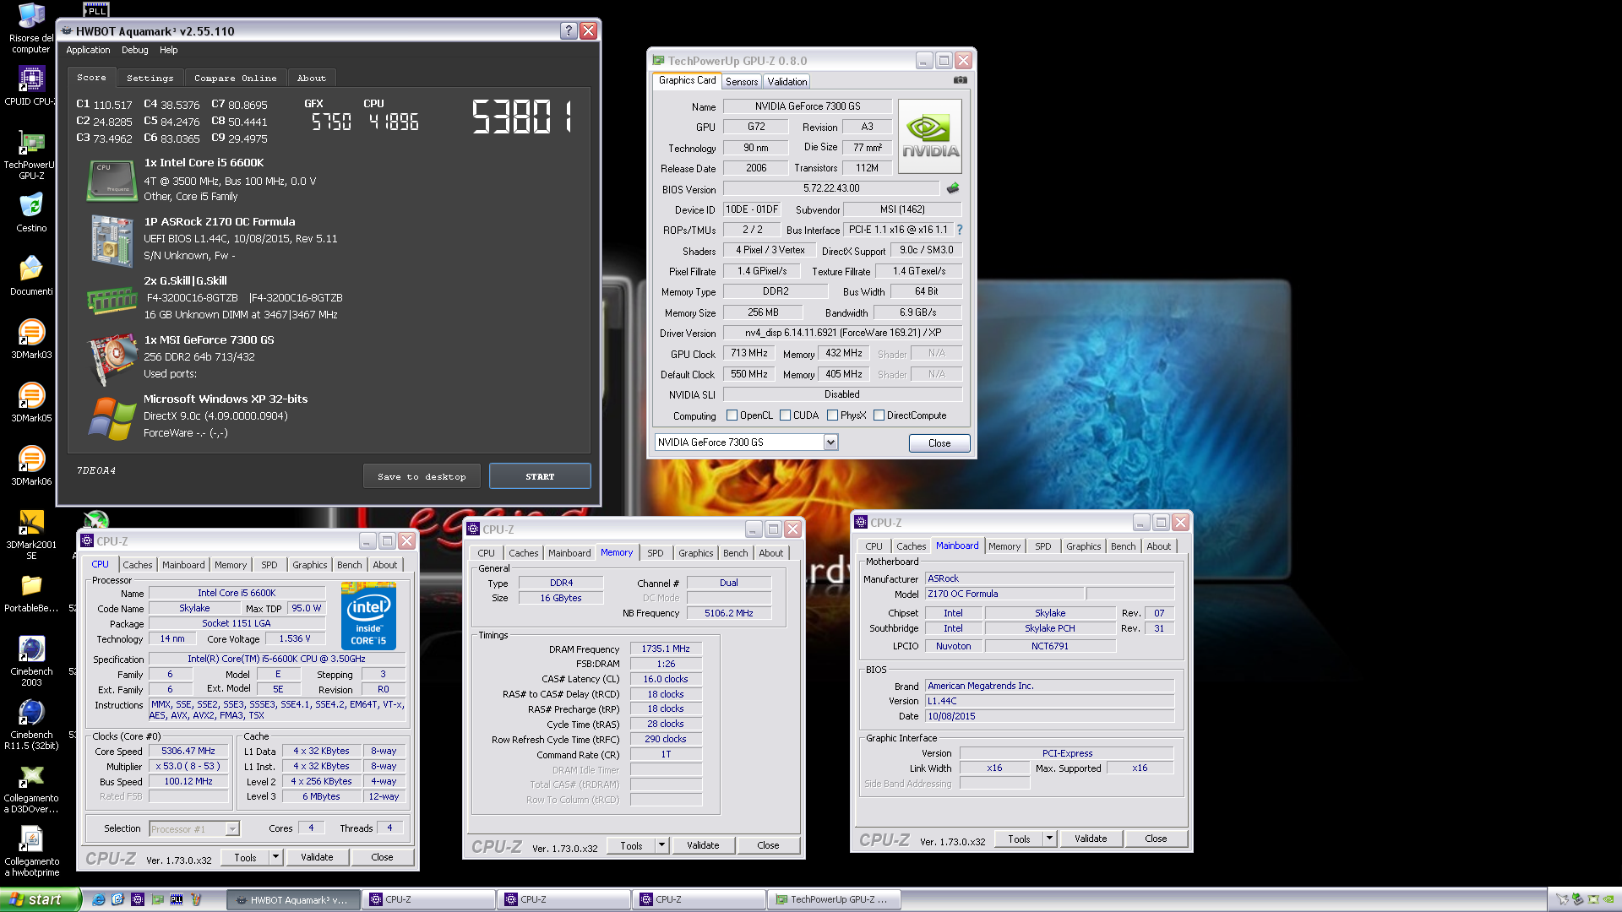Screen dimensions: 1622x912
Task: Click the Aquamark help question mark button
Action: coord(569,30)
